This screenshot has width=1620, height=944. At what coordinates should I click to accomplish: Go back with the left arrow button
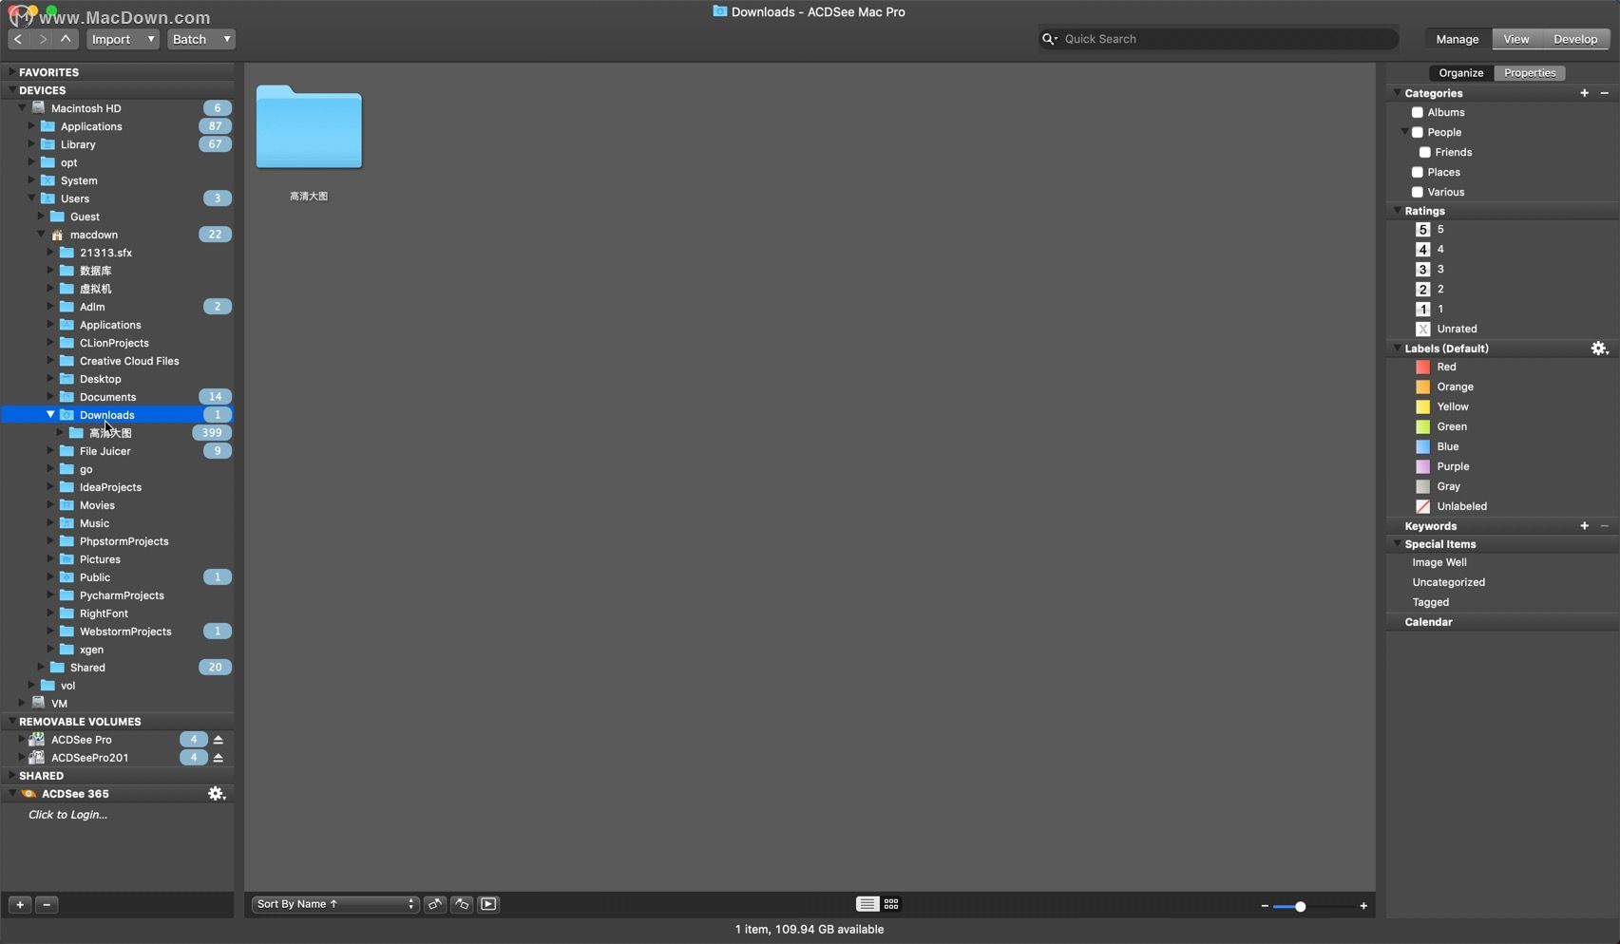coord(18,39)
